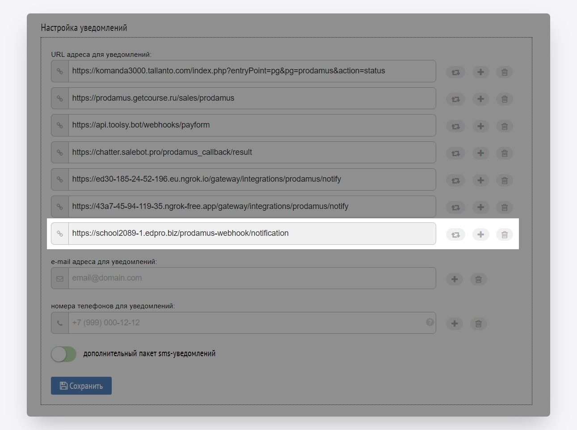Click plus icon beside eu.ngrok.io URL
This screenshot has height=430, width=577.
[x=480, y=180]
